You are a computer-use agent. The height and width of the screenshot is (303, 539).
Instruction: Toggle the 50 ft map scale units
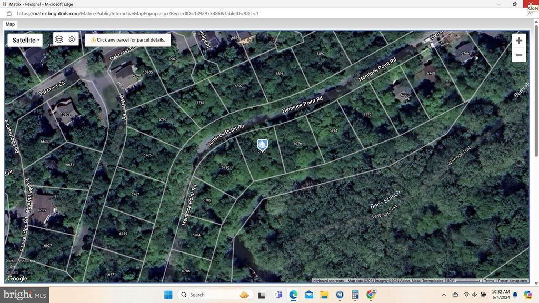(463, 281)
